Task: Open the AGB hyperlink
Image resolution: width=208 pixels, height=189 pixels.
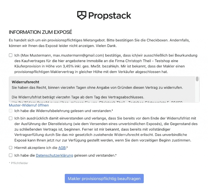Action: (62, 148)
